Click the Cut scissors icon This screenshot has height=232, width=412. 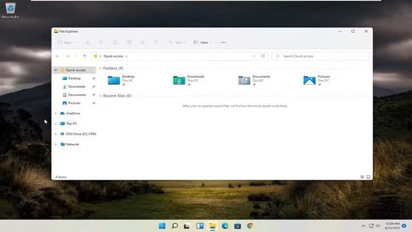[88, 43]
